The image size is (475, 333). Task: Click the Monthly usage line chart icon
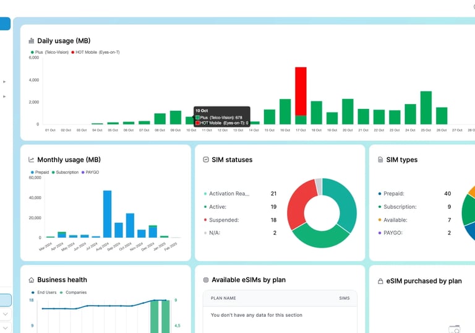pyautogui.click(x=31, y=160)
